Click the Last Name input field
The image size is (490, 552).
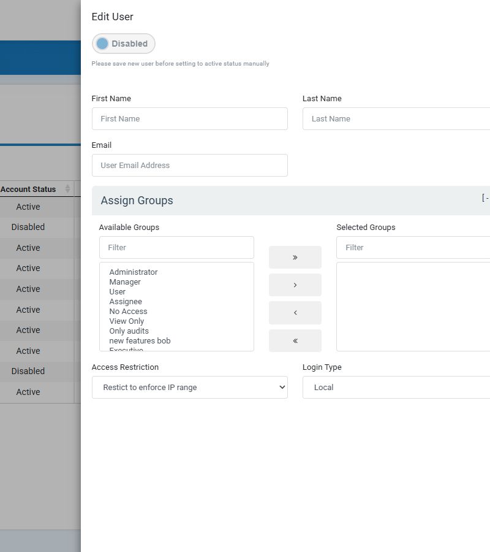[x=396, y=118]
